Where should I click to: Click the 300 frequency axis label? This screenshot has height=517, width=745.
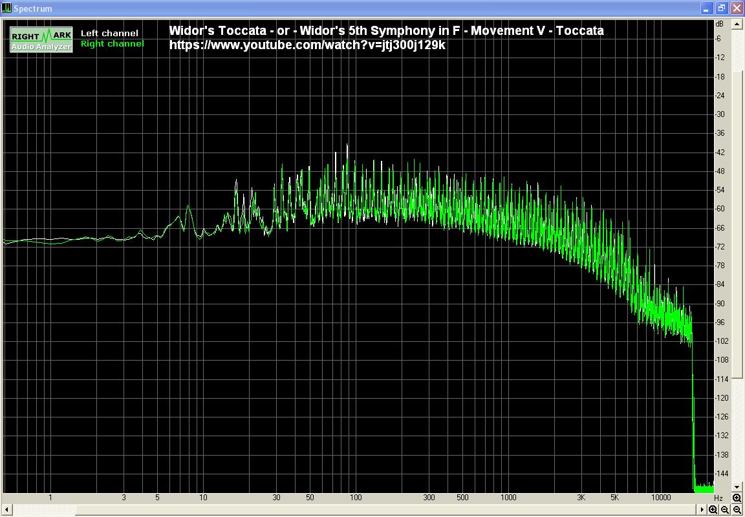(429, 498)
